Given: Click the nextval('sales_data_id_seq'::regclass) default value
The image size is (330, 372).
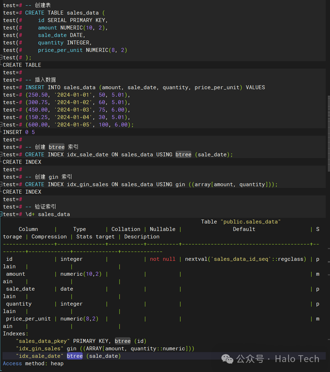Looking at the screenshot, I should coord(246,259).
